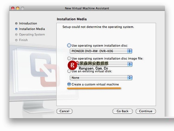174x131 pixels.
Task: Select the Operating System step
Action: (32, 34)
